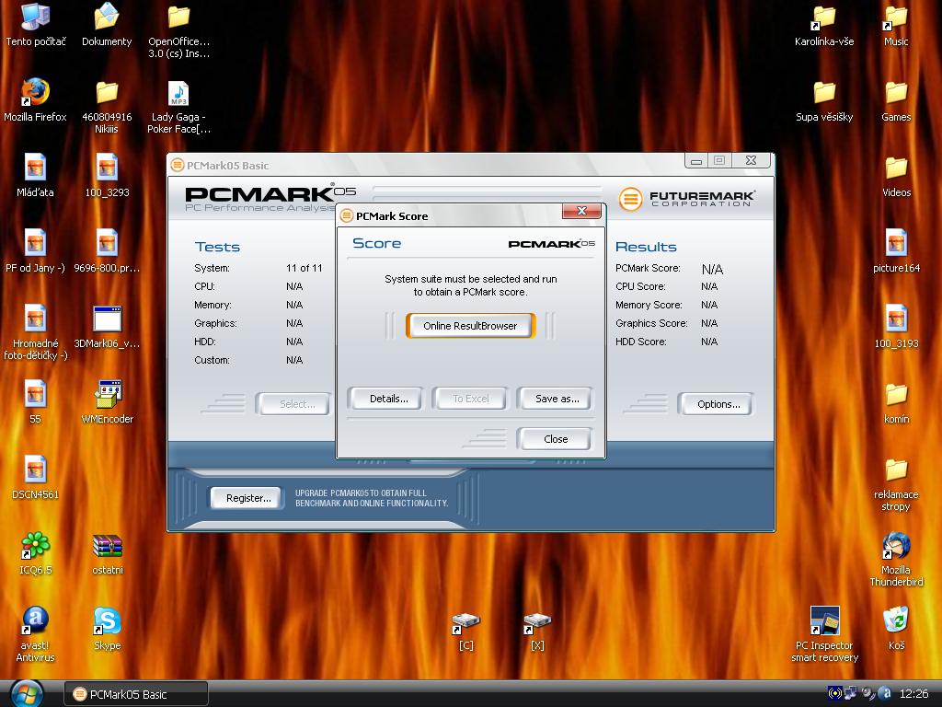Click the Save as... button
This screenshot has width=942, height=707.
557,399
